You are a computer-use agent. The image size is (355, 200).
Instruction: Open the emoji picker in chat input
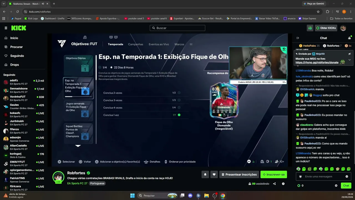347,176
